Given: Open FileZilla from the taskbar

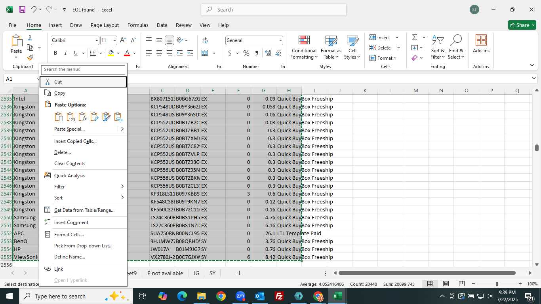Looking at the screenshot, I should (x=279, y=296).
